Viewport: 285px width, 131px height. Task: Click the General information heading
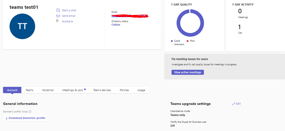(20, 104)
